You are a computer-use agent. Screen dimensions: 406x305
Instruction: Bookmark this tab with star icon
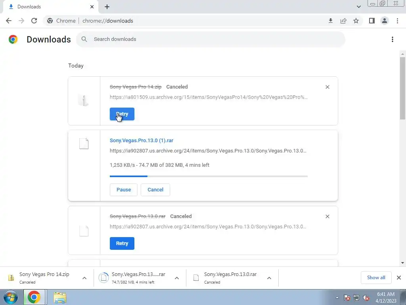(356, 21)
